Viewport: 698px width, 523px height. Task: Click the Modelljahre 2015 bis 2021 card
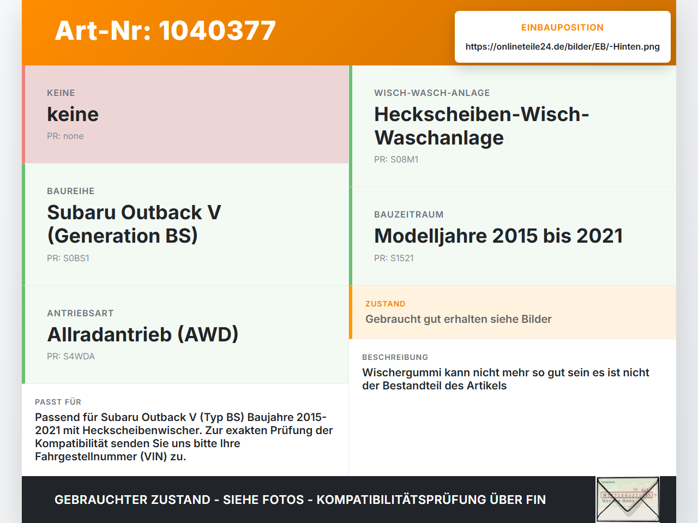[x=513, y=236]
